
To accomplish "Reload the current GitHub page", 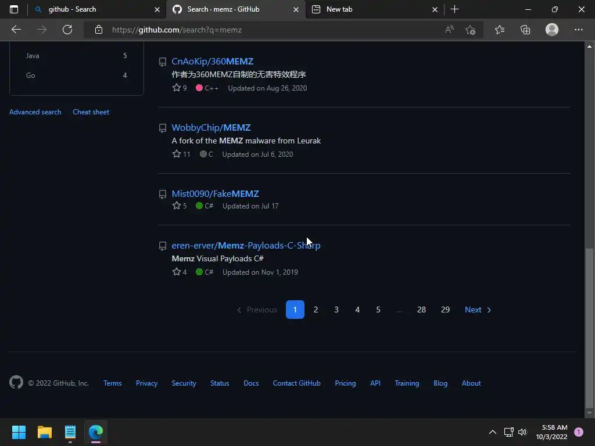I will click(x=67, y=30).
